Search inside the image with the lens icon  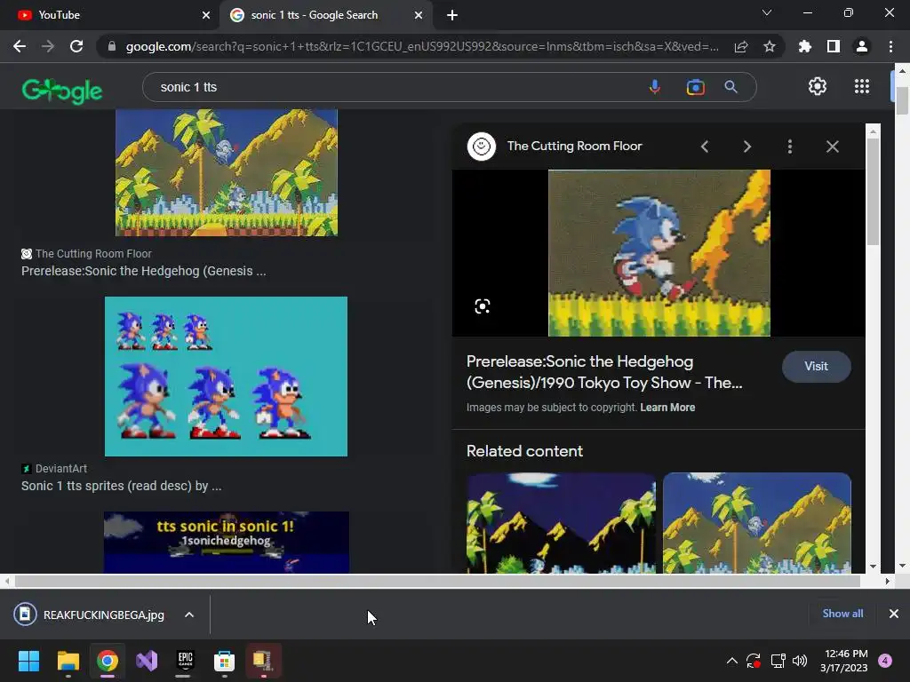[483, 306]
